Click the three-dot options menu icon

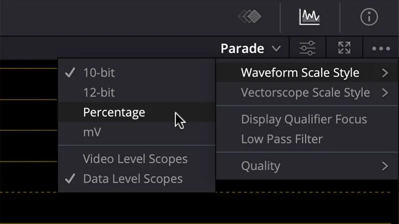tap(381, 48)
